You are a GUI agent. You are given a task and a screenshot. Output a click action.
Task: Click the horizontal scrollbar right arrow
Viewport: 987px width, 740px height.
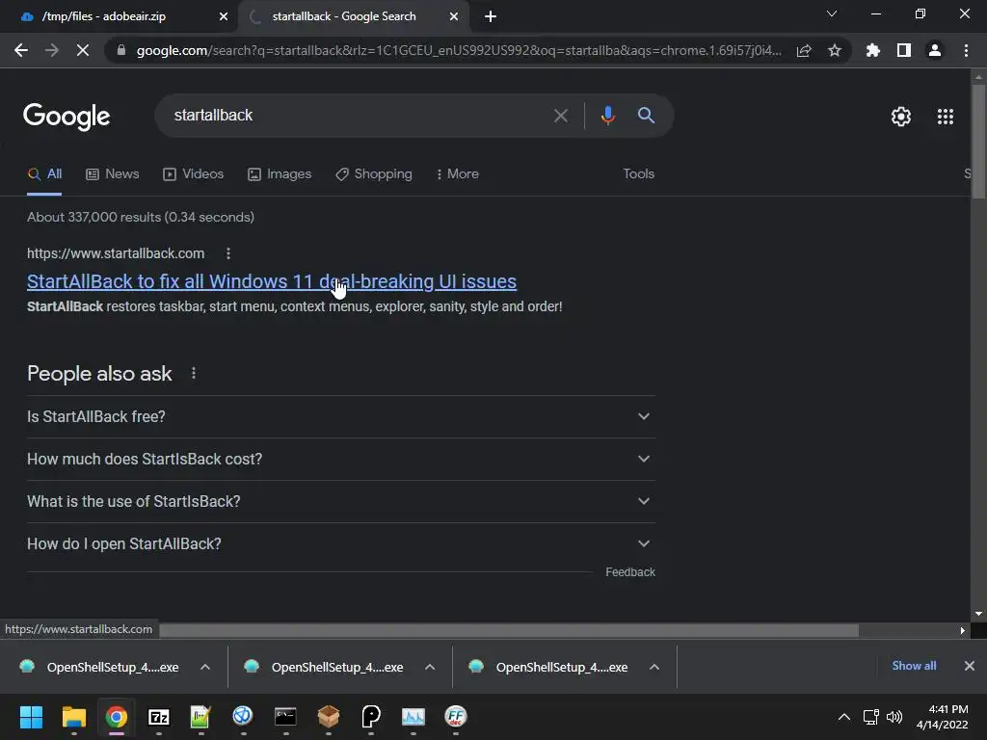(963, 630)
